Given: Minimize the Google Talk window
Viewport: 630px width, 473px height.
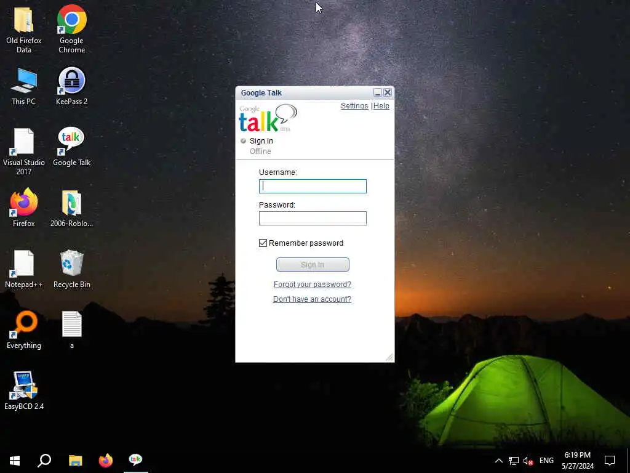Looking at the screenshot, I should coord(377,92).
